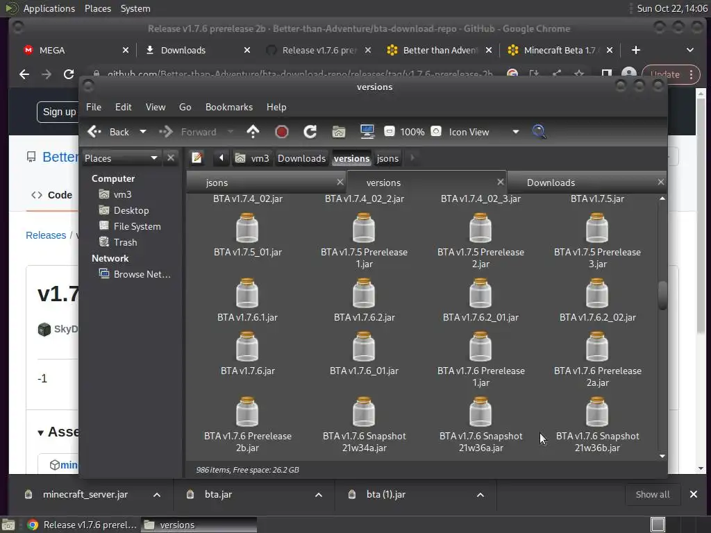
Task: Click vm3 in the path bar
Action: [253, 158]
